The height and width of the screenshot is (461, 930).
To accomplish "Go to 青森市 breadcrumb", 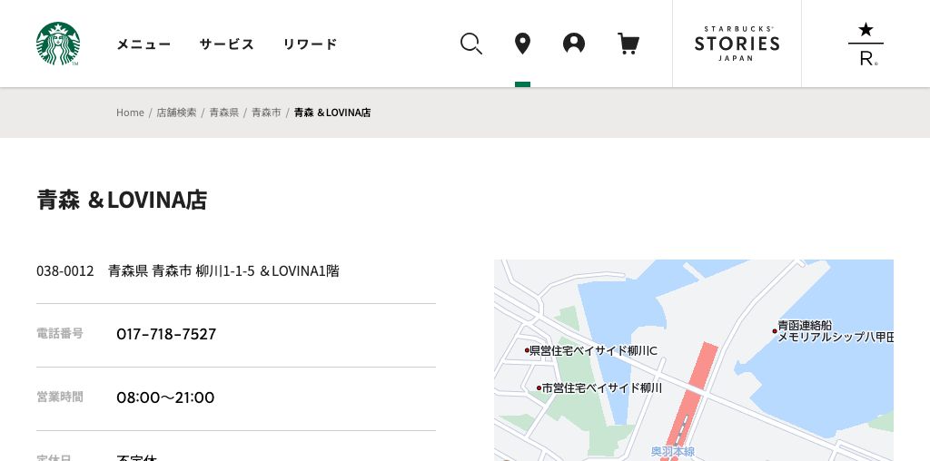I will coord(266,113).
